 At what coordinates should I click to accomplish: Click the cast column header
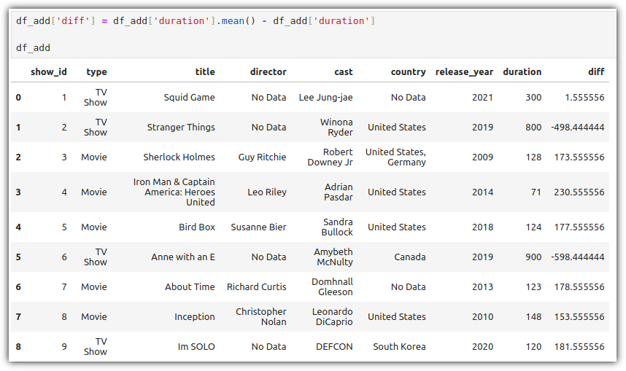pyautogui.click(x=344, y=72)
